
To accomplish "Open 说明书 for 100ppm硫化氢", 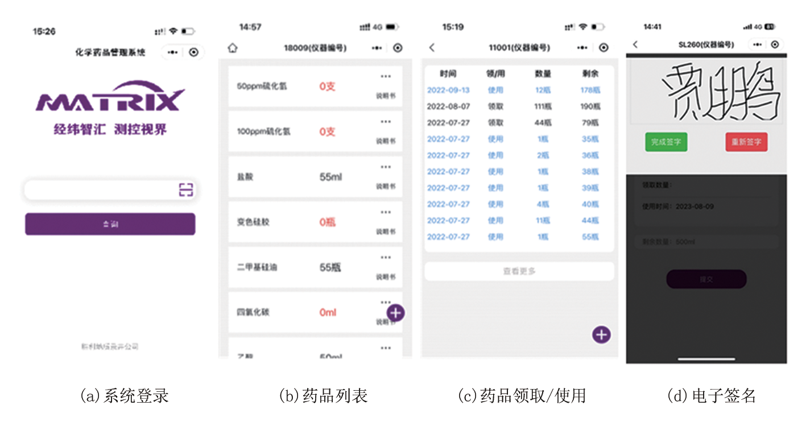I will point(386,141).
